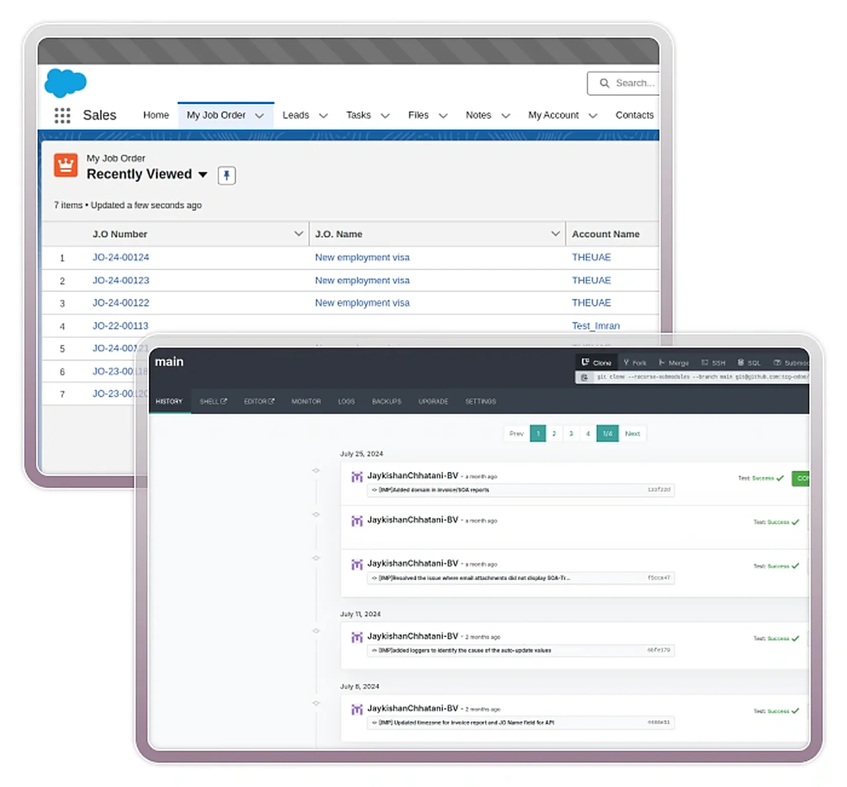The height and width of the screenshot is (787, 847).
Task: Click the orange My Job Order crown icon
Action: point(66,165)
